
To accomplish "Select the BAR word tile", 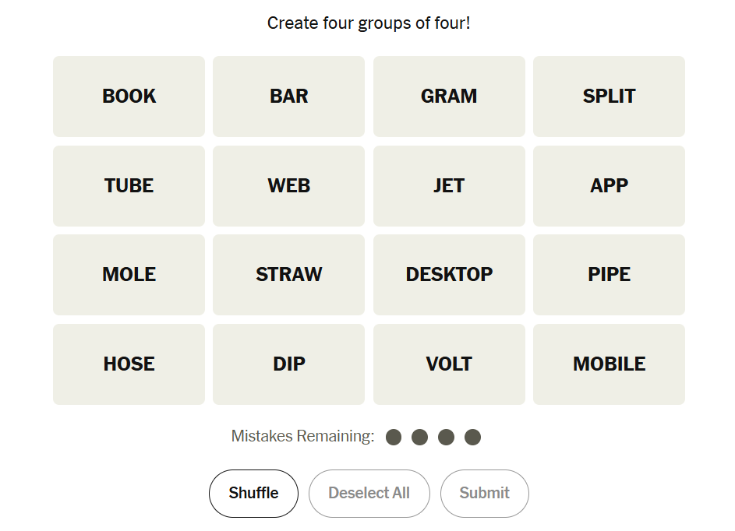I will 288,97.
